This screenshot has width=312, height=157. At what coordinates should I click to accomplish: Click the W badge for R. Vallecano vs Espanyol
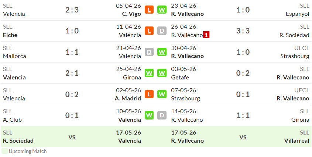(x=162, y=10)
